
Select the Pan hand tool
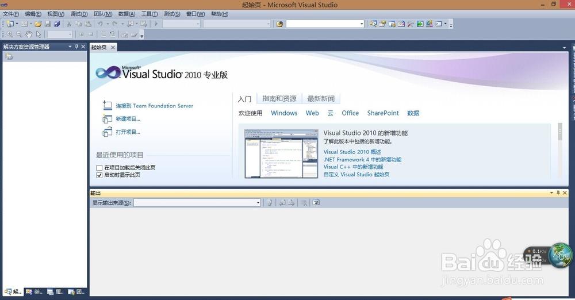tap(29, 34)
